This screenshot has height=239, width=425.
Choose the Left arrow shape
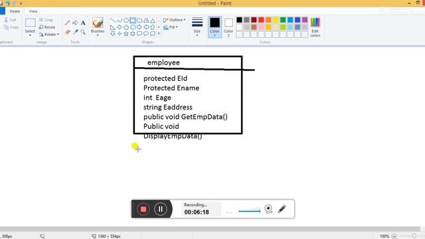(146, 27)
